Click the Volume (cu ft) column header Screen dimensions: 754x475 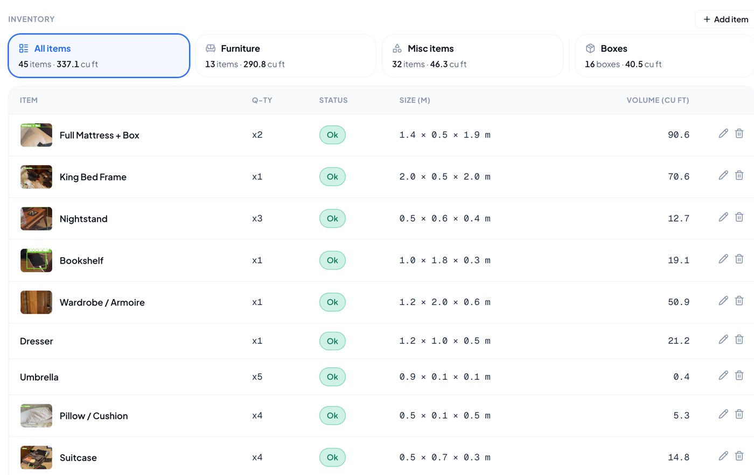click(658, 100)
